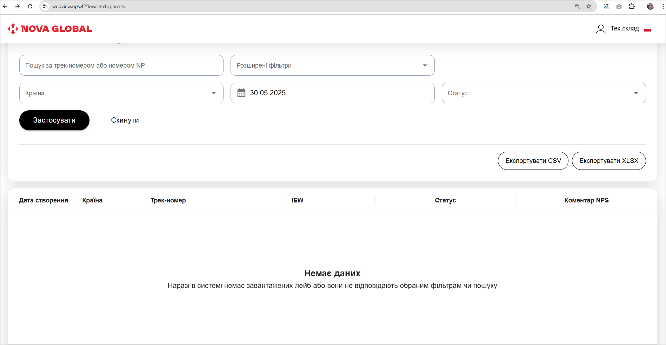Export data via Експортувати CSV
The width and height of the screenshot is (666, 345).
[x=533, y=161]
